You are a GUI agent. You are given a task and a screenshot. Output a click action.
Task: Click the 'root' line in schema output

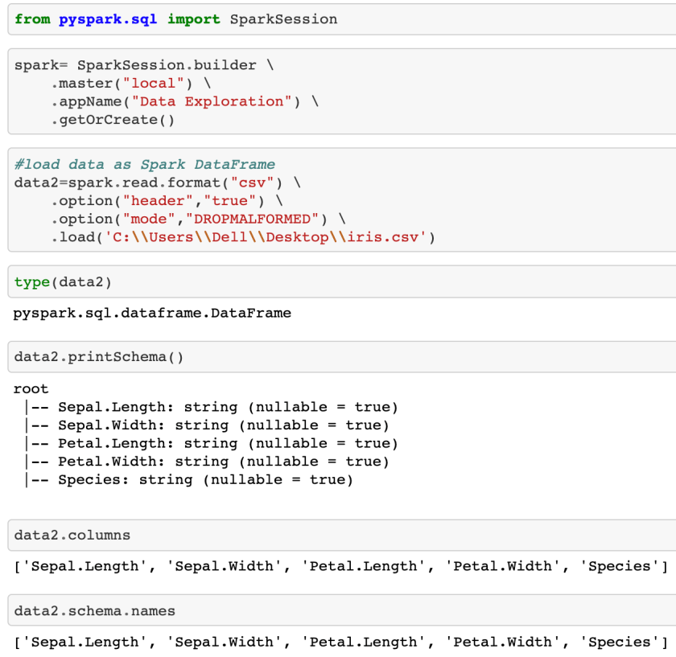click(x=31, y=388)
